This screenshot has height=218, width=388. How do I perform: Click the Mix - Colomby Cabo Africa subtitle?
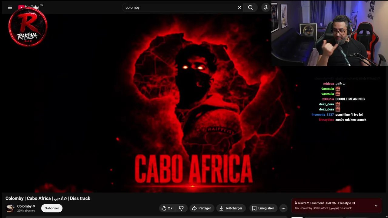pos(323,208)
